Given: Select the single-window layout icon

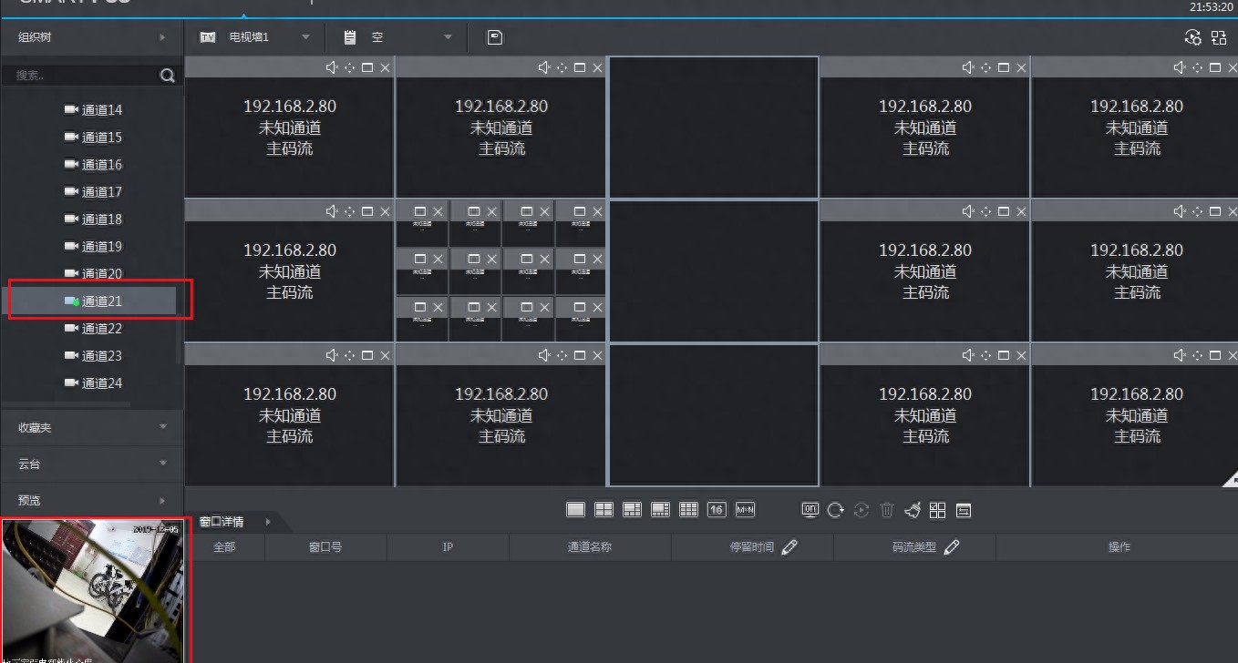Looking at the screenshot, I should [x=575, y=510].
